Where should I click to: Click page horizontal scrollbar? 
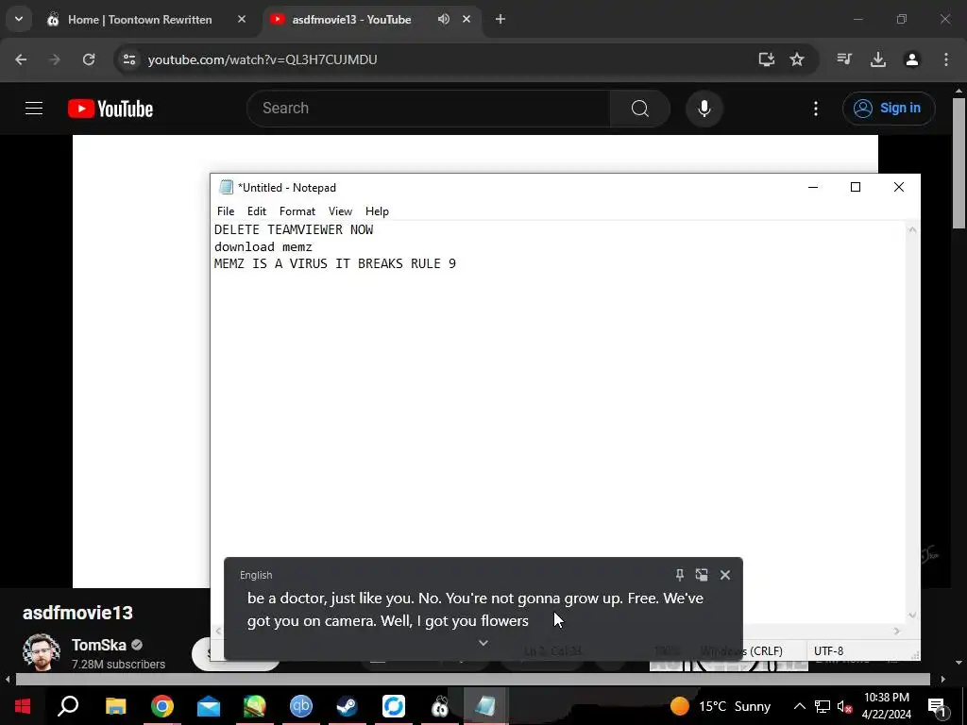pyautogui.click(x=472, y=679)
